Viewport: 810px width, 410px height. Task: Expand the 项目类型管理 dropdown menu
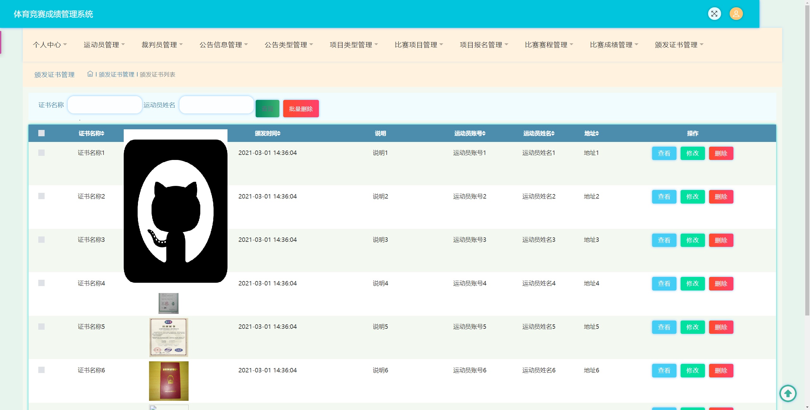pos(354,45)
